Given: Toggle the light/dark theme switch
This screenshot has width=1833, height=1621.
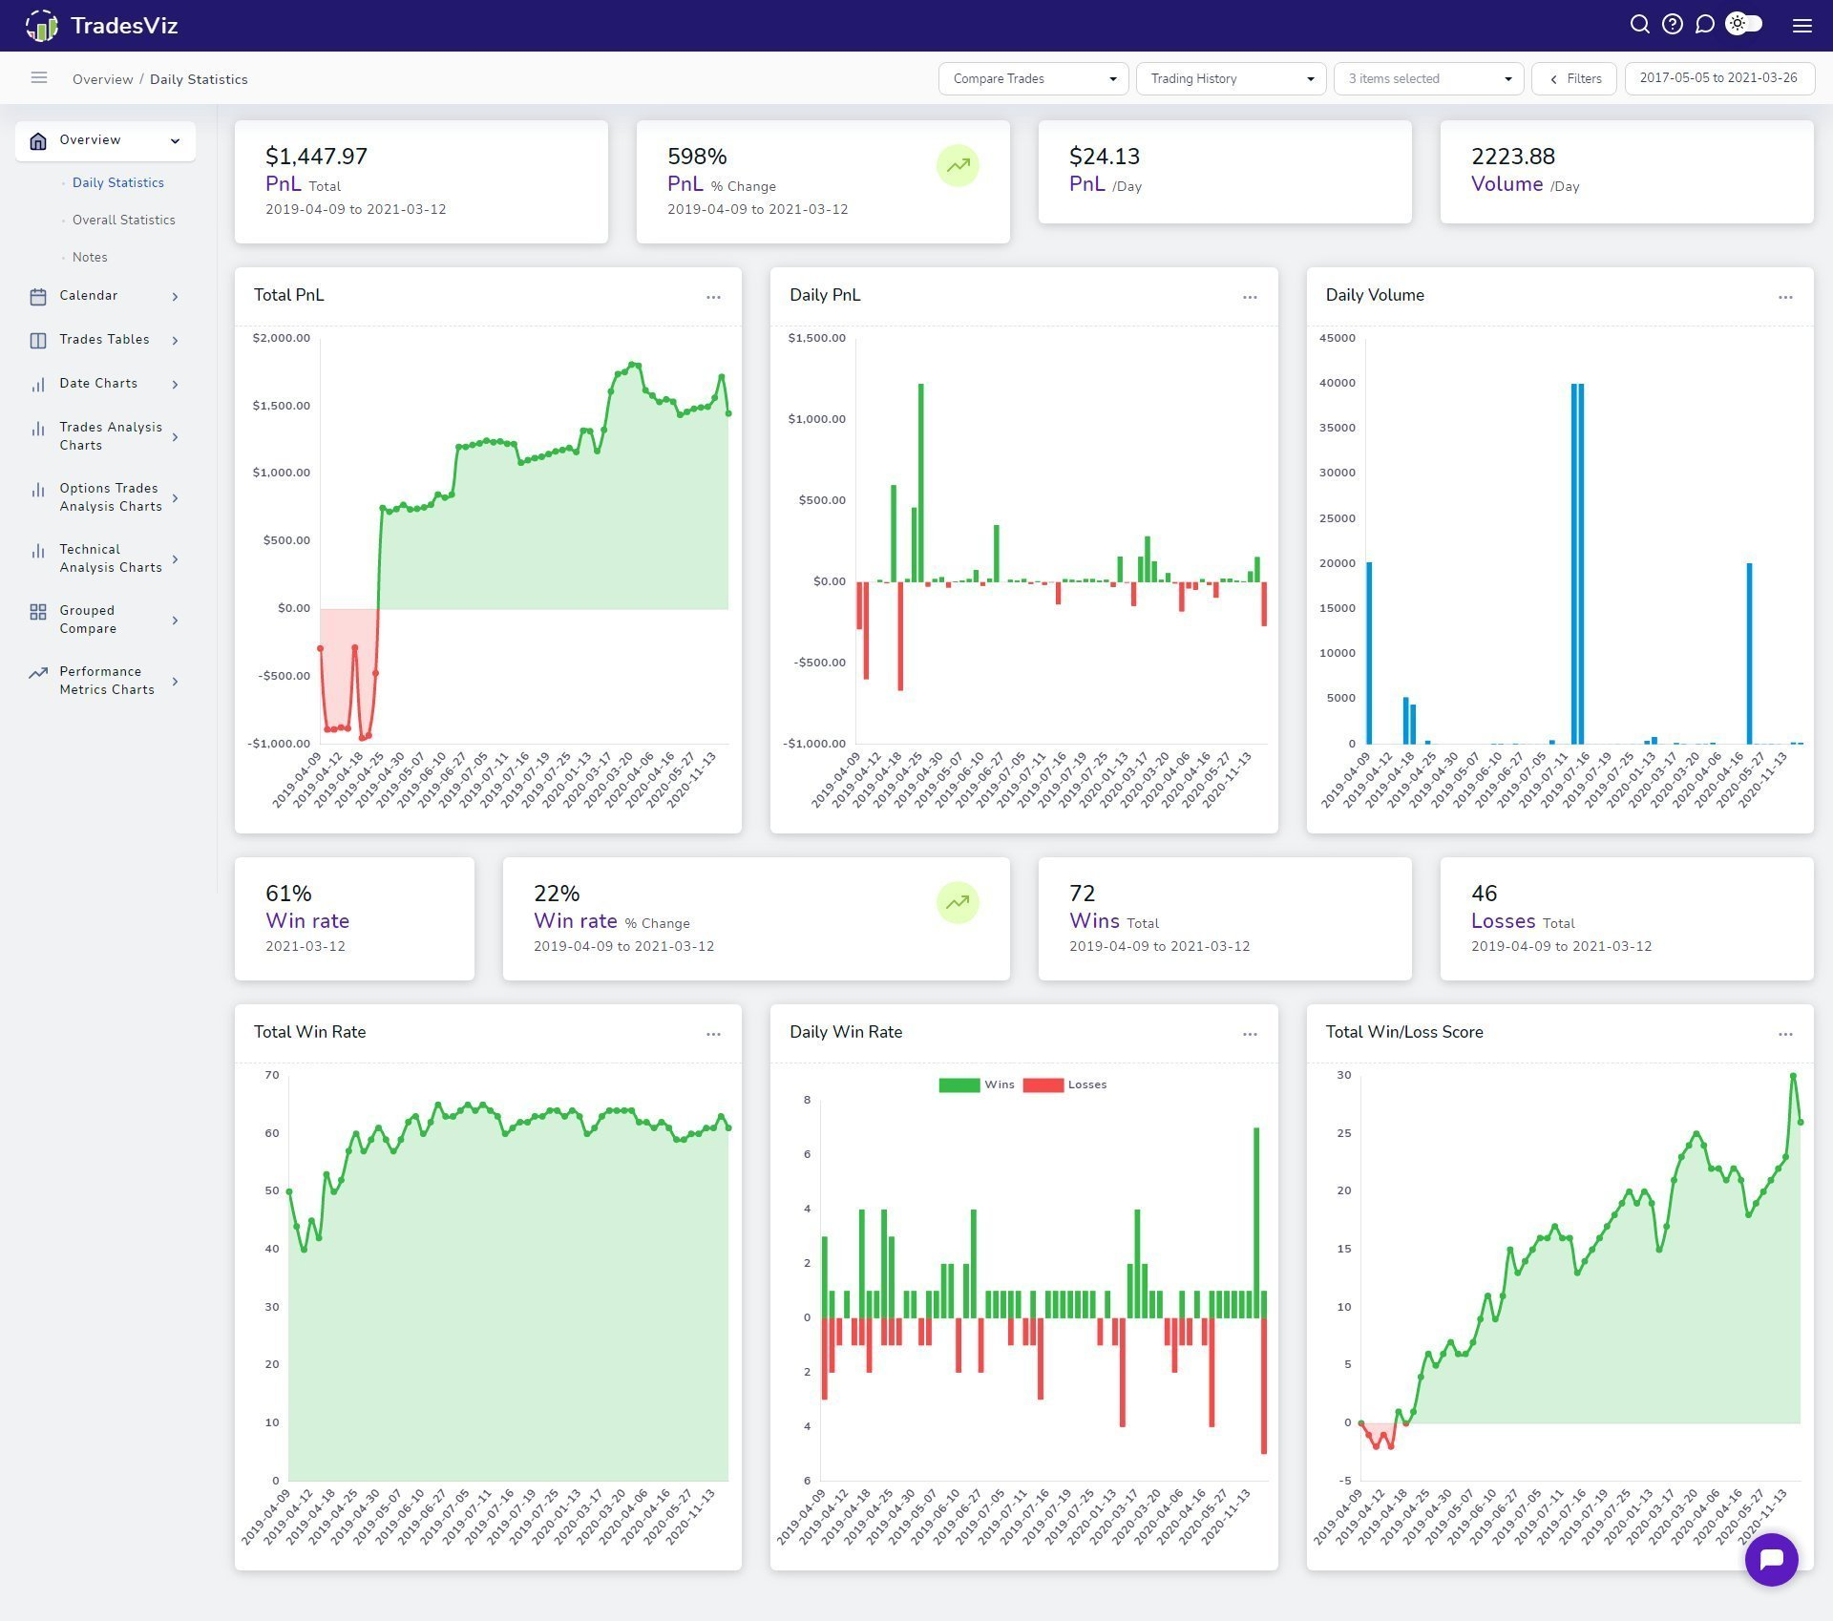Looking at the screenshot, I should [1744, 25].
